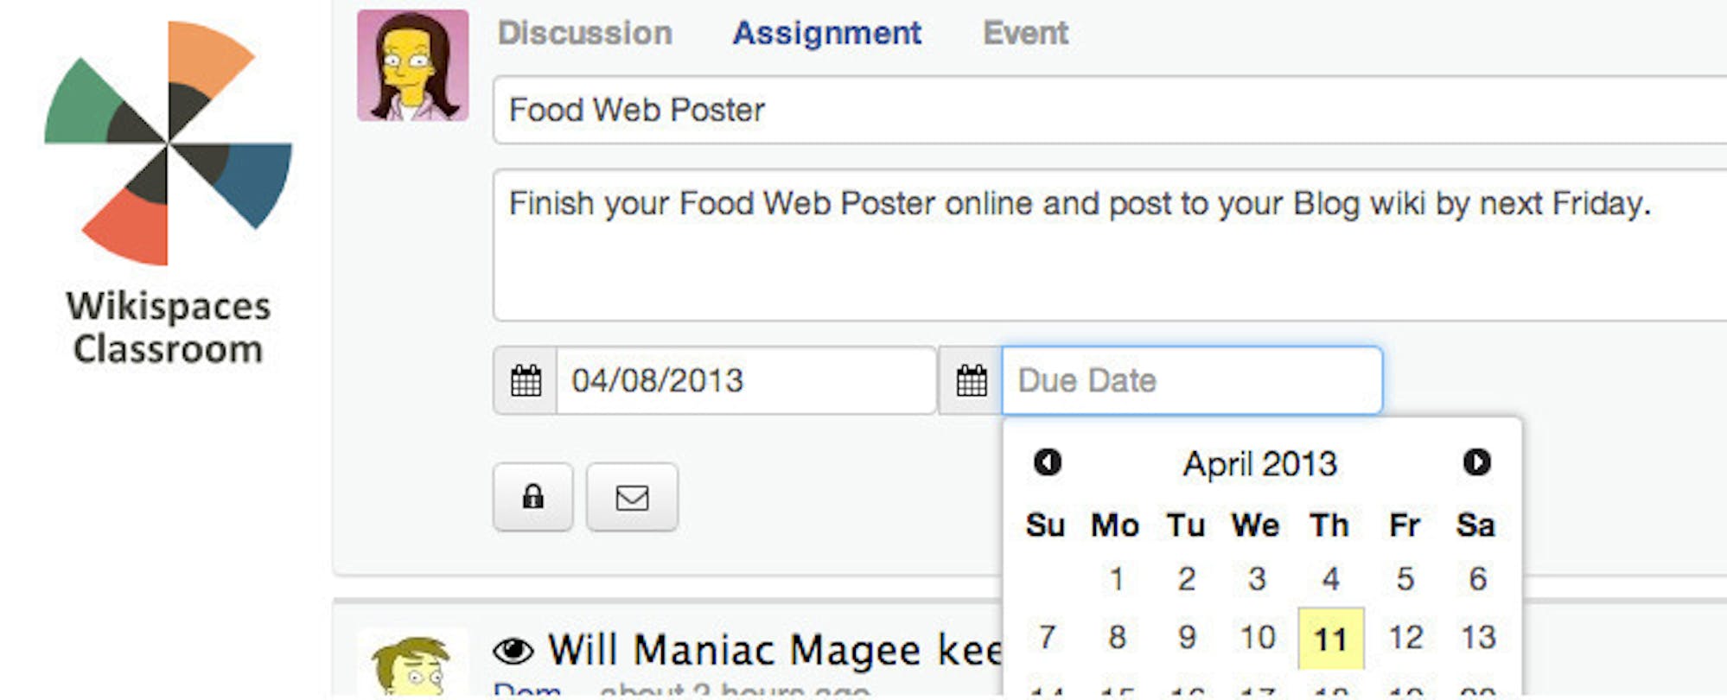The height and width of the screenshot is (700, 1727).
Task: Click the Food Web Poster title field
Action: coord(1110,110)
